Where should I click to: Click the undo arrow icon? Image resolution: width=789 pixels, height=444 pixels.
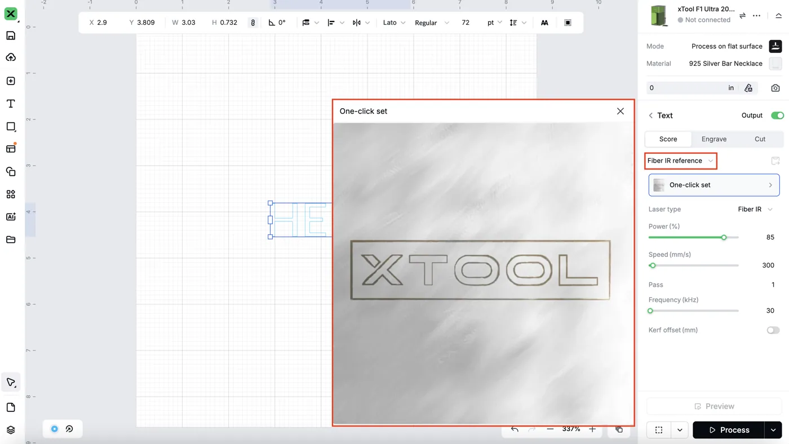[x=515, y=429]
